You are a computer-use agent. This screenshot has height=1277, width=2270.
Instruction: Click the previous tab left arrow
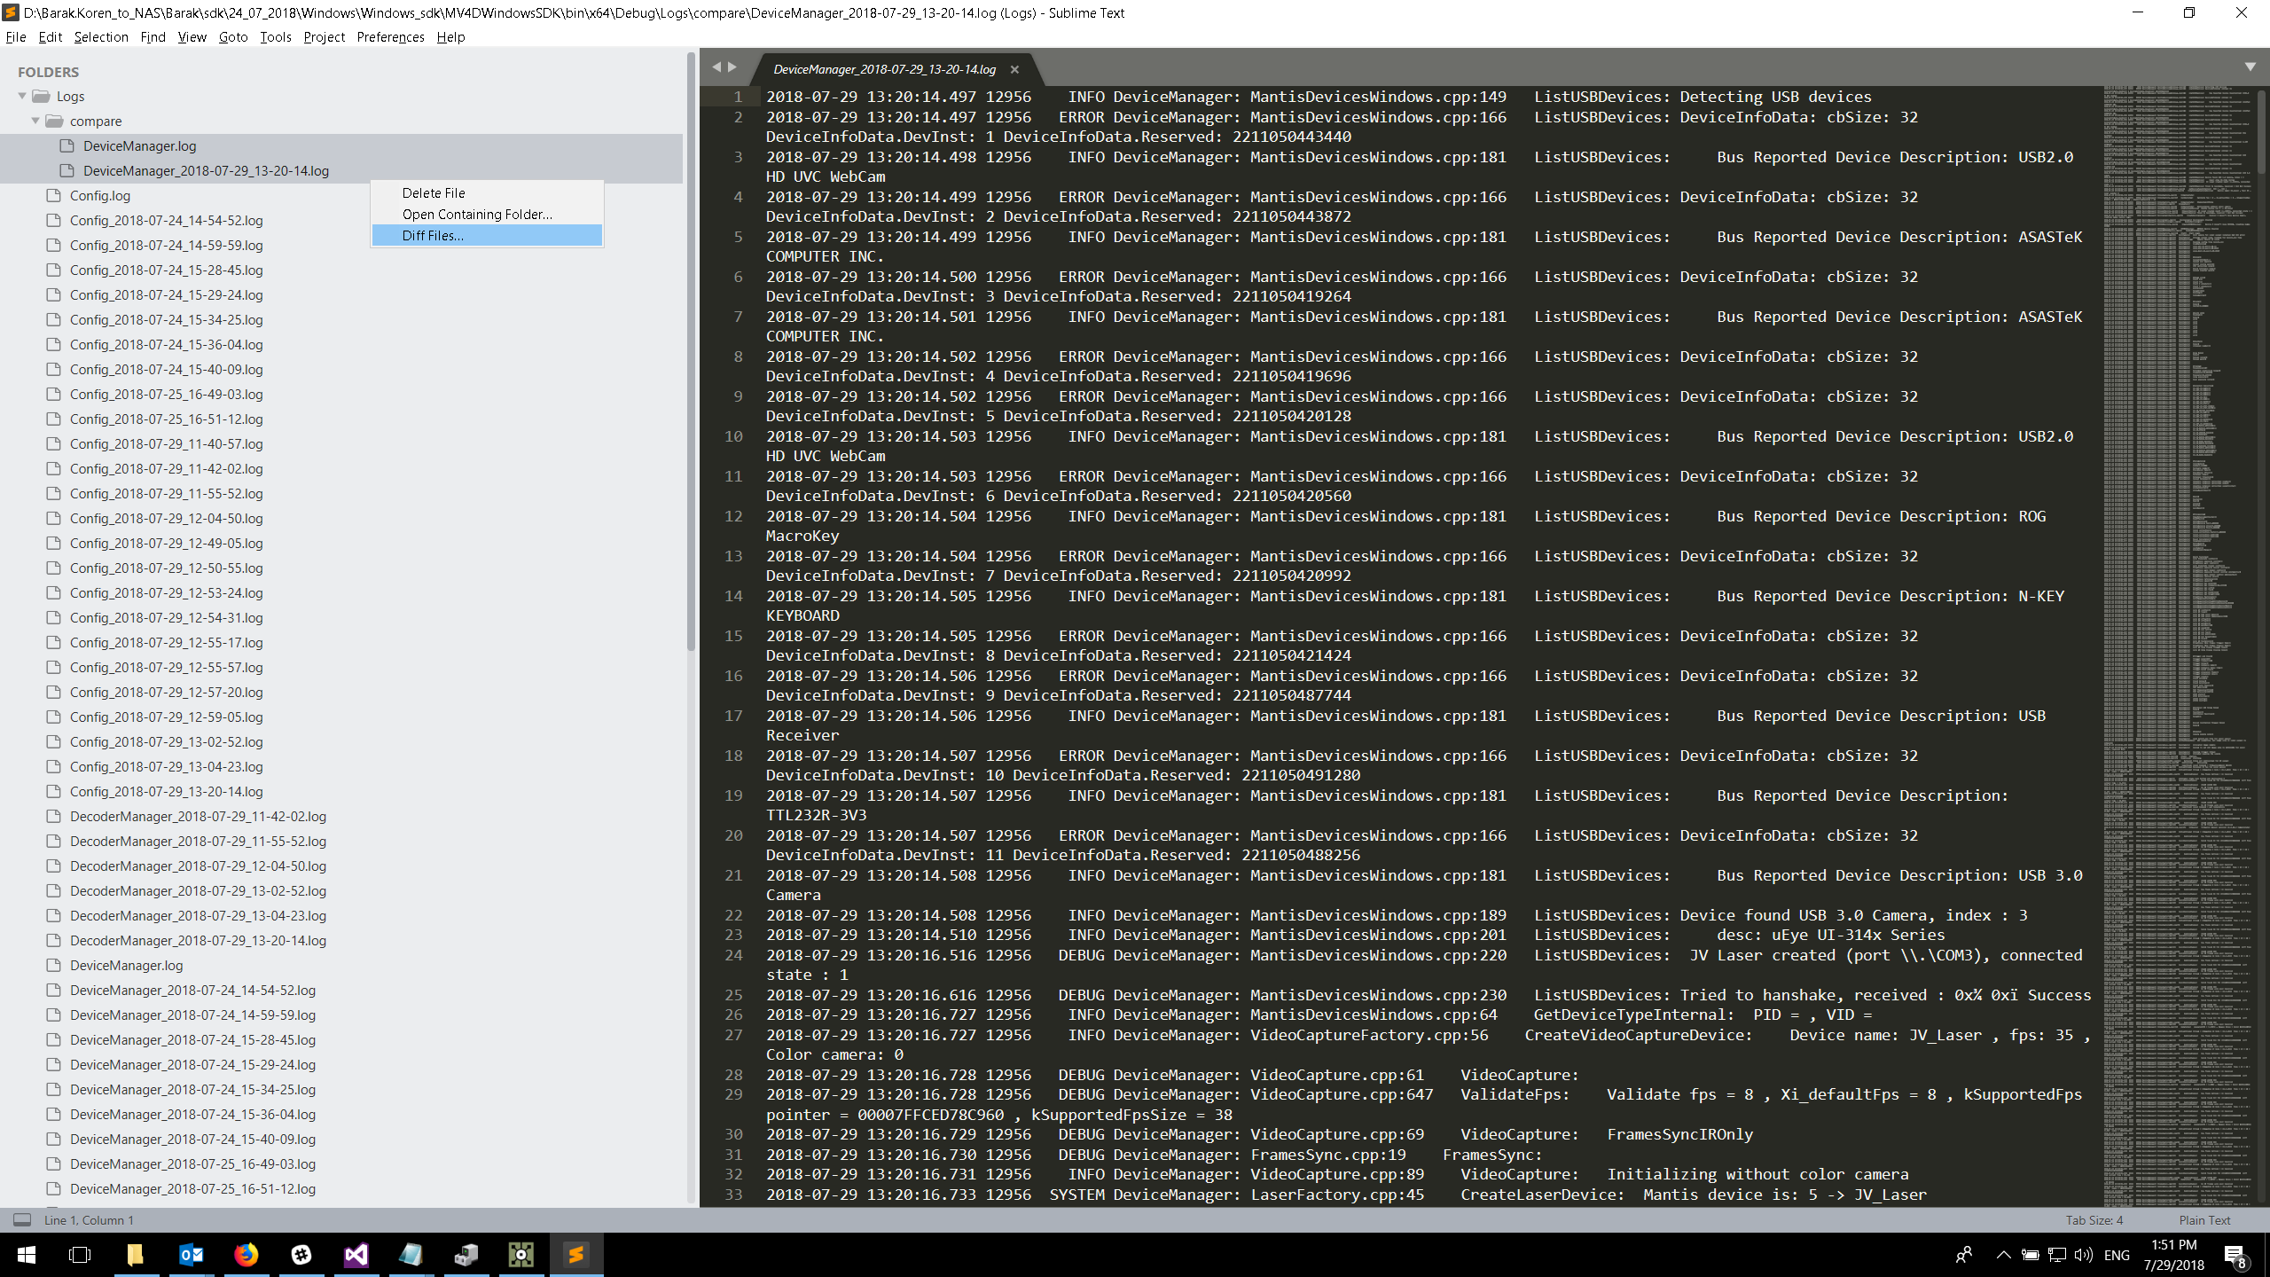[x=716, y=67]
